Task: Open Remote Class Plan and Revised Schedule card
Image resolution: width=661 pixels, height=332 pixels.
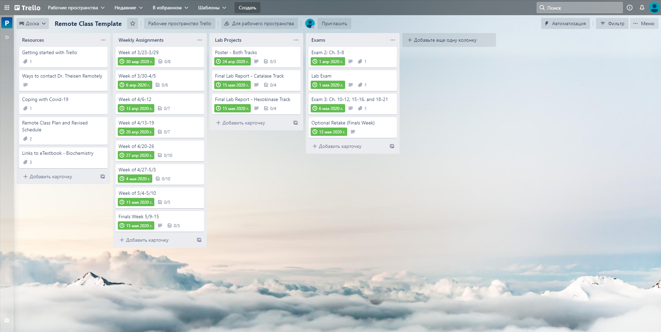Action: (x=63, y=131)
